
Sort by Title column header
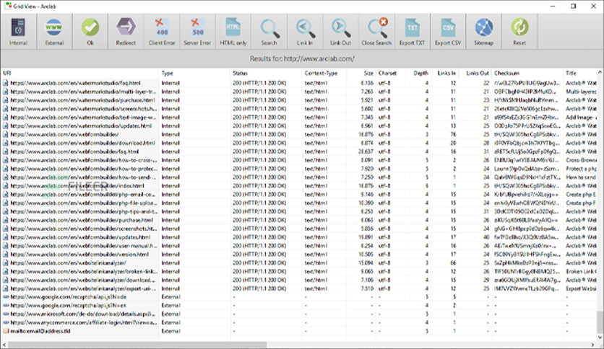click(x=580, y=73)
